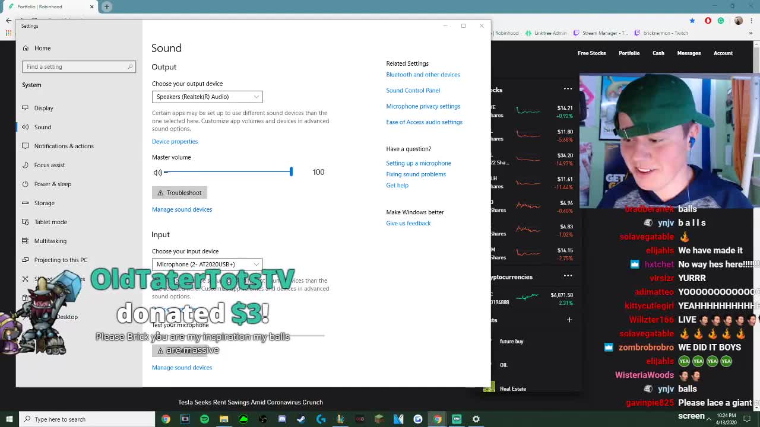Open Minecraft from the taskbar
Image resolution: width=760 pixels, height=427 pixels.
(x=379, y=419)
